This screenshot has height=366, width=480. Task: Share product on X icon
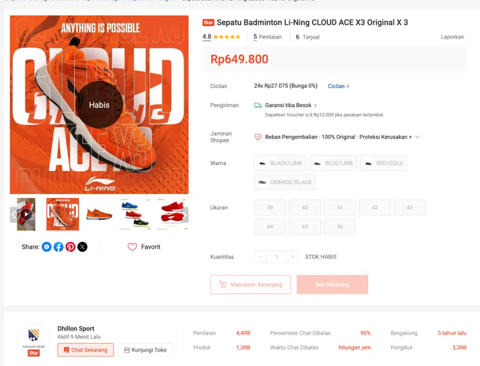click(83, 247)
